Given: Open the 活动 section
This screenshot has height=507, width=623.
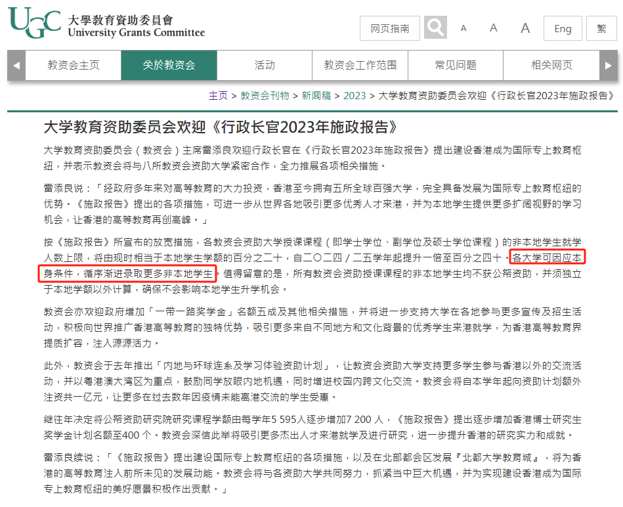Looking at the screenshot, I should click(x=264, y=65).
